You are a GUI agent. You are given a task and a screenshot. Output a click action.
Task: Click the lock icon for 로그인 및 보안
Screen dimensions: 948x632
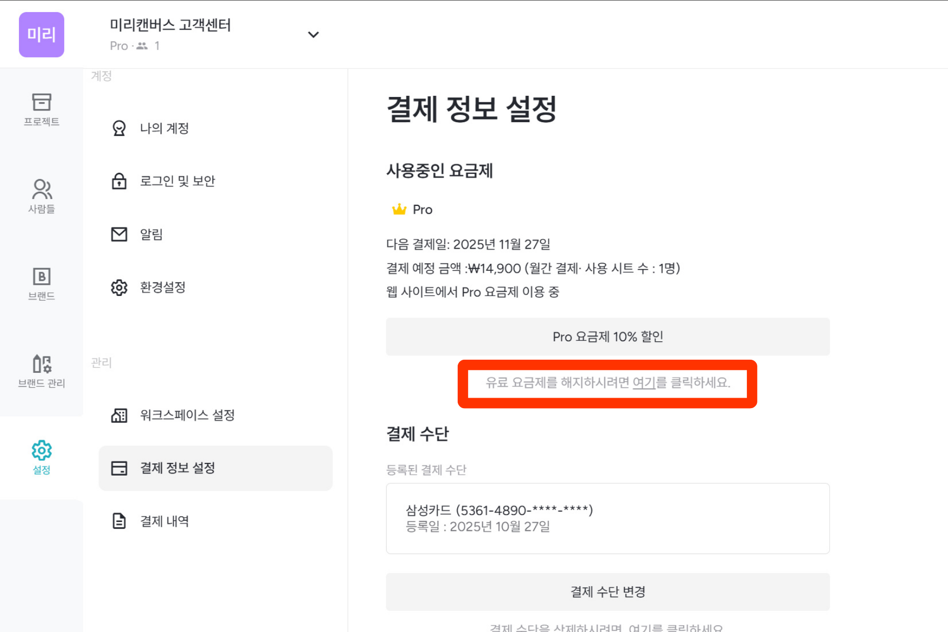tap(119, 181)
